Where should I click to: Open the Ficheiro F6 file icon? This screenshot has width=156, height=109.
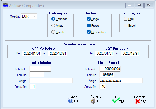pos(93,101)
